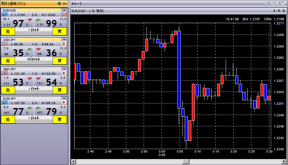Click the blue plus icon in currency panel header
288x165 pixels.
[x=59, y=3]
